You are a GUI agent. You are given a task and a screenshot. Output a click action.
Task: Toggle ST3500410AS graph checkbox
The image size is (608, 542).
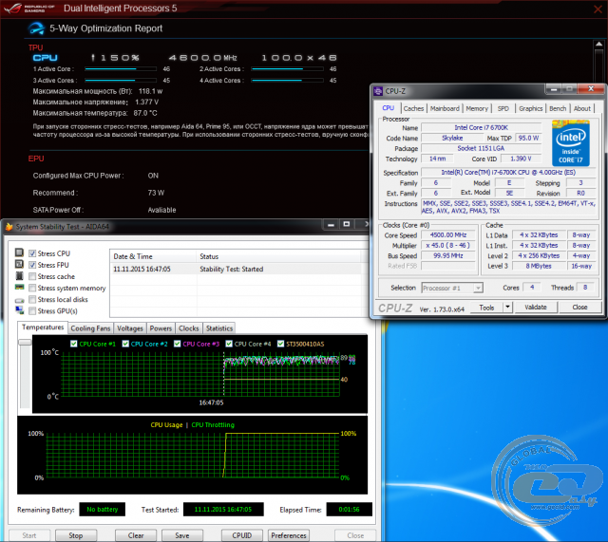pos(281,344)
